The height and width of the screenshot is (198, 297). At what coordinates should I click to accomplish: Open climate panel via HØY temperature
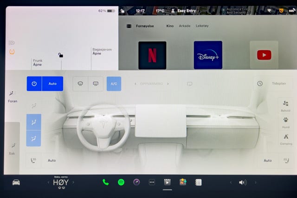coord(61,183)
